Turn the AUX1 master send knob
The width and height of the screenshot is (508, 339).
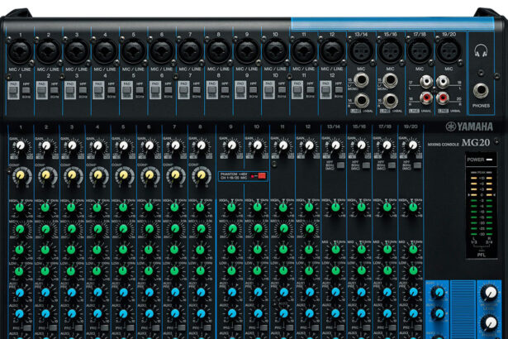point(439,293)
